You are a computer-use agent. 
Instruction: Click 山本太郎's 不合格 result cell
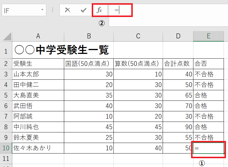point(208,74)
